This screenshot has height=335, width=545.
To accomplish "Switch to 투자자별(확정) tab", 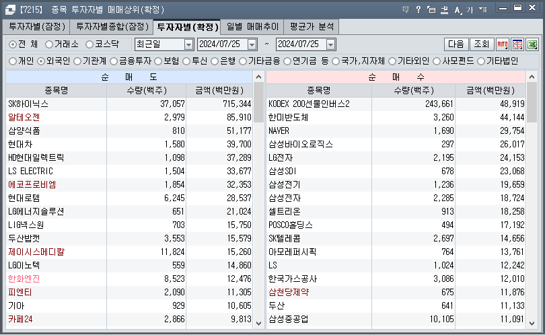I will pyautogui.click(x=187, y=27).
